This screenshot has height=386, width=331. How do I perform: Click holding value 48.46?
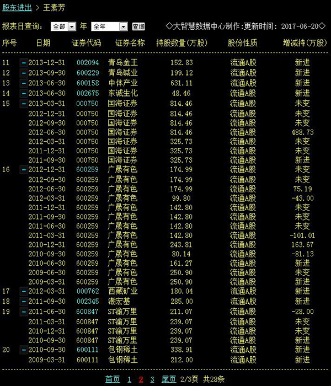(x=181, y=94)
